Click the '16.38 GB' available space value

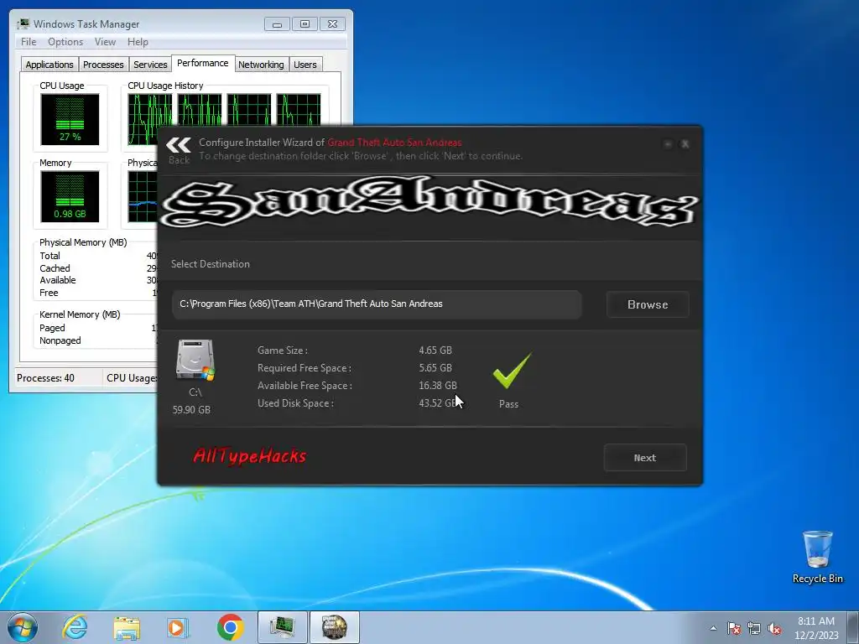tap(438, 386)
